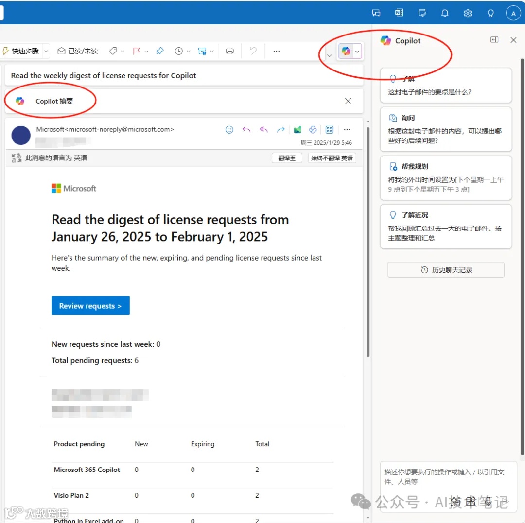
Task: Click the undo arrow icon
Action: 253,51
